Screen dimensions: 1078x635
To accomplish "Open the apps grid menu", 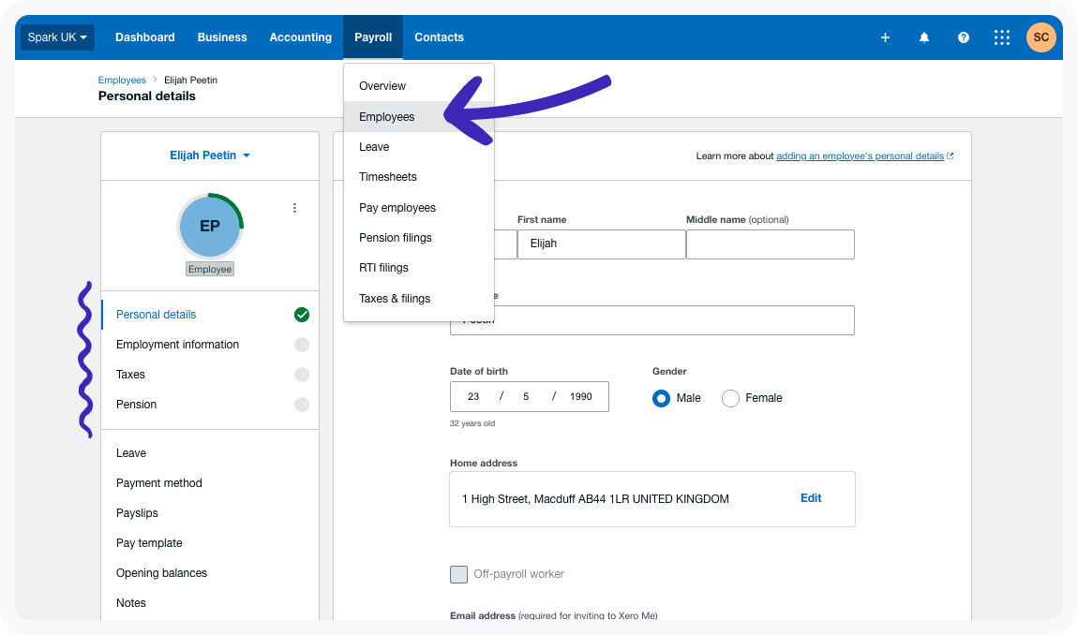I will pyautogui.click(x=1002, y=37).
